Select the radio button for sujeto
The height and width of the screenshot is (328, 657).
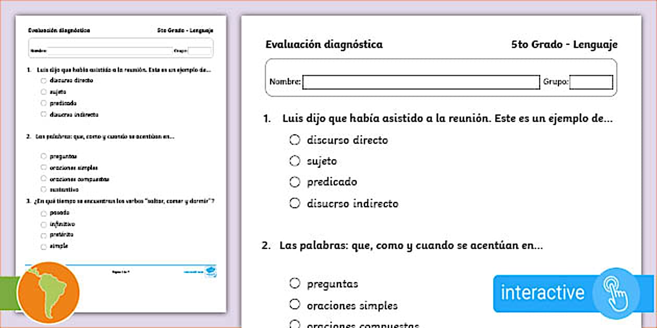[x=295, y=161]
